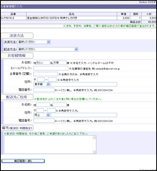Click the 品番 column header
This screenshot has width=157, height=171.
13,14
